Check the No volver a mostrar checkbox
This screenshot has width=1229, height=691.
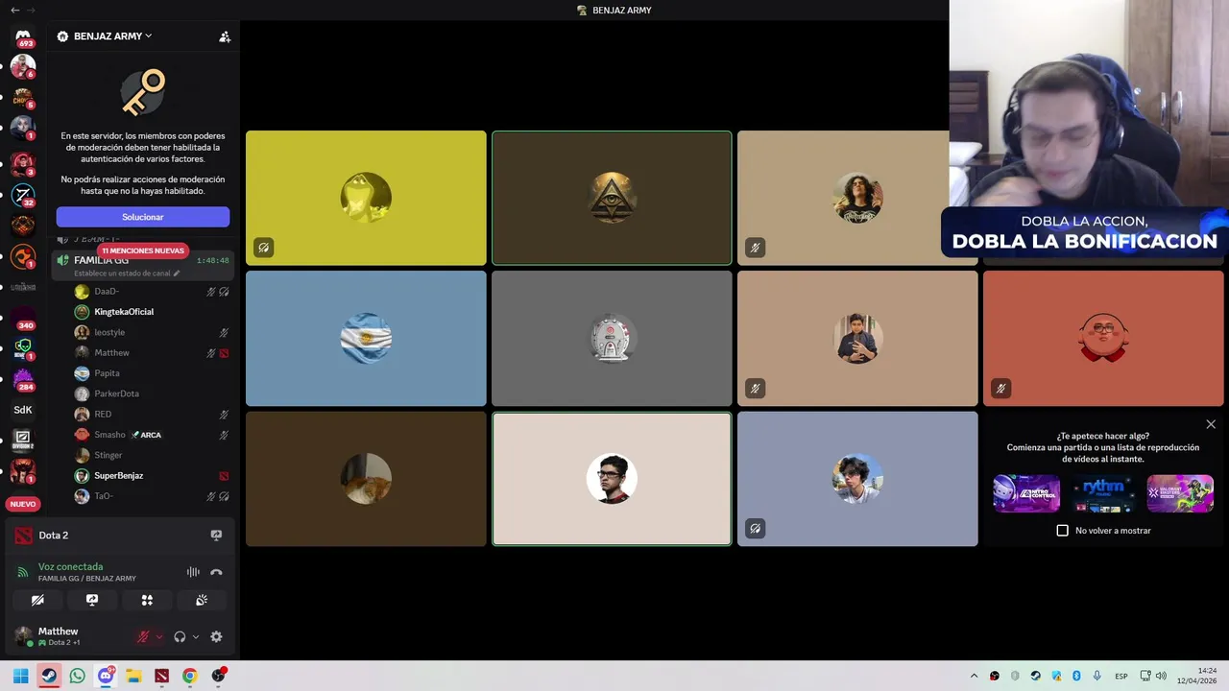(x=1062, y=531)
